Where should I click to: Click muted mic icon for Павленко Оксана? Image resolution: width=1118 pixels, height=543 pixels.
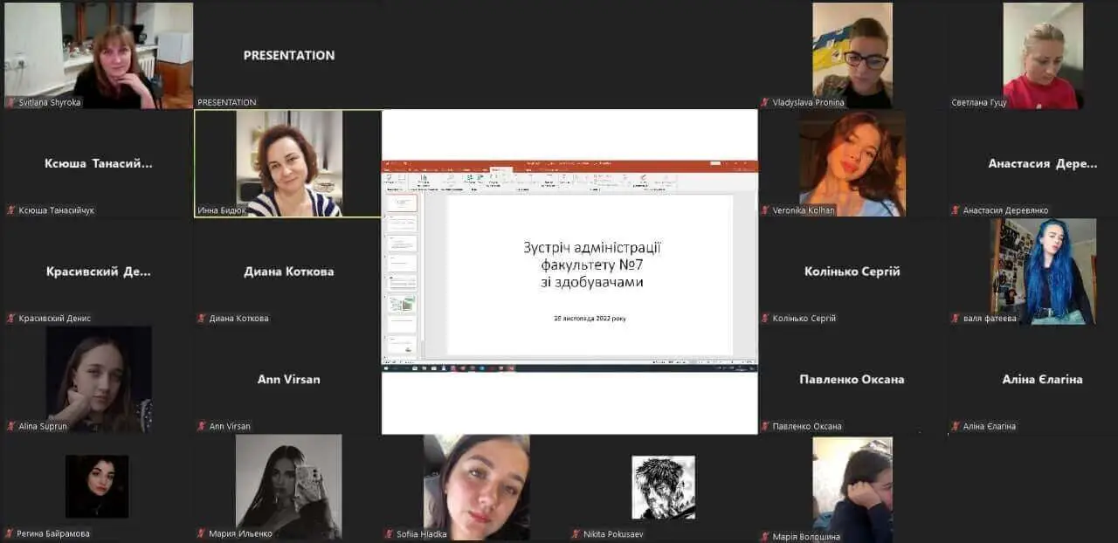click(765, 427)
